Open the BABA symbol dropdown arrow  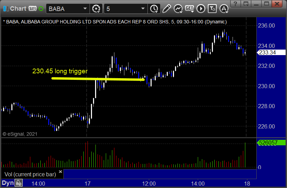click(85, 9)
